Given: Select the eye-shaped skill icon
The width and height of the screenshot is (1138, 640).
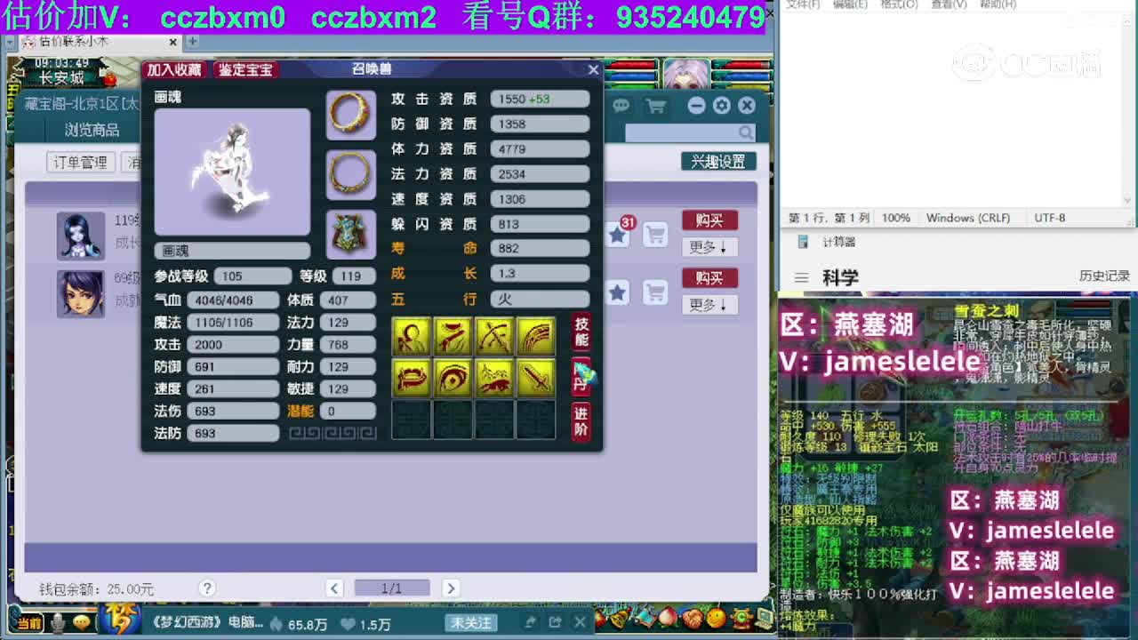Looking at the screenshot, I should (452, 378).
